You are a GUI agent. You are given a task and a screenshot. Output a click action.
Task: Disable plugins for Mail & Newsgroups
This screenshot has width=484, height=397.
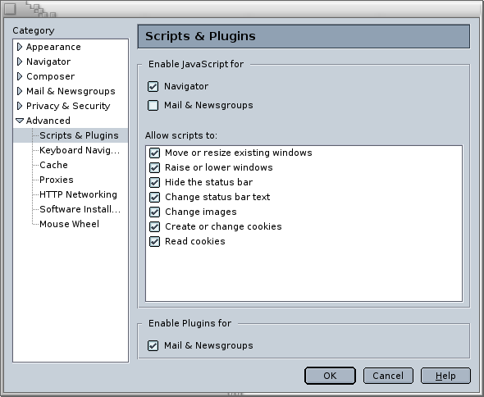(x=153, y=345)
